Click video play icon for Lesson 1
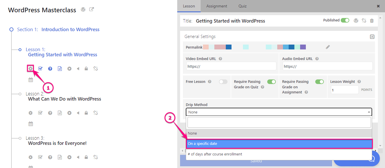385x168 pixels. coord(69,69)
